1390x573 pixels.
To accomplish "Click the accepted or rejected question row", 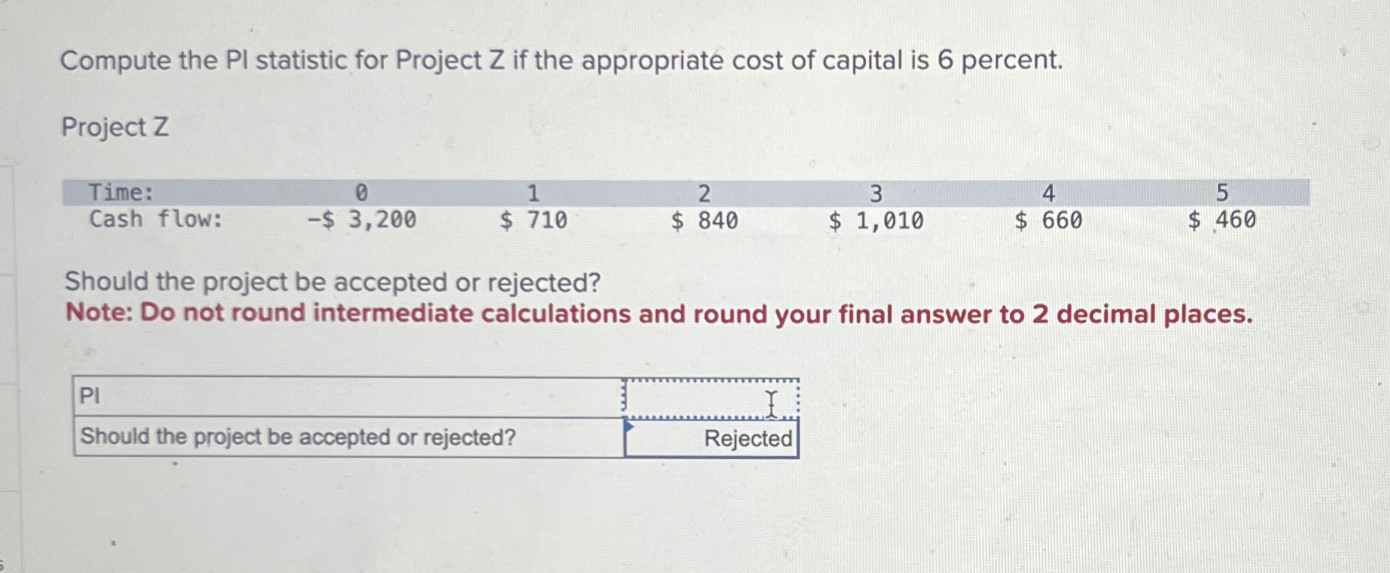I will coord(297,438).
